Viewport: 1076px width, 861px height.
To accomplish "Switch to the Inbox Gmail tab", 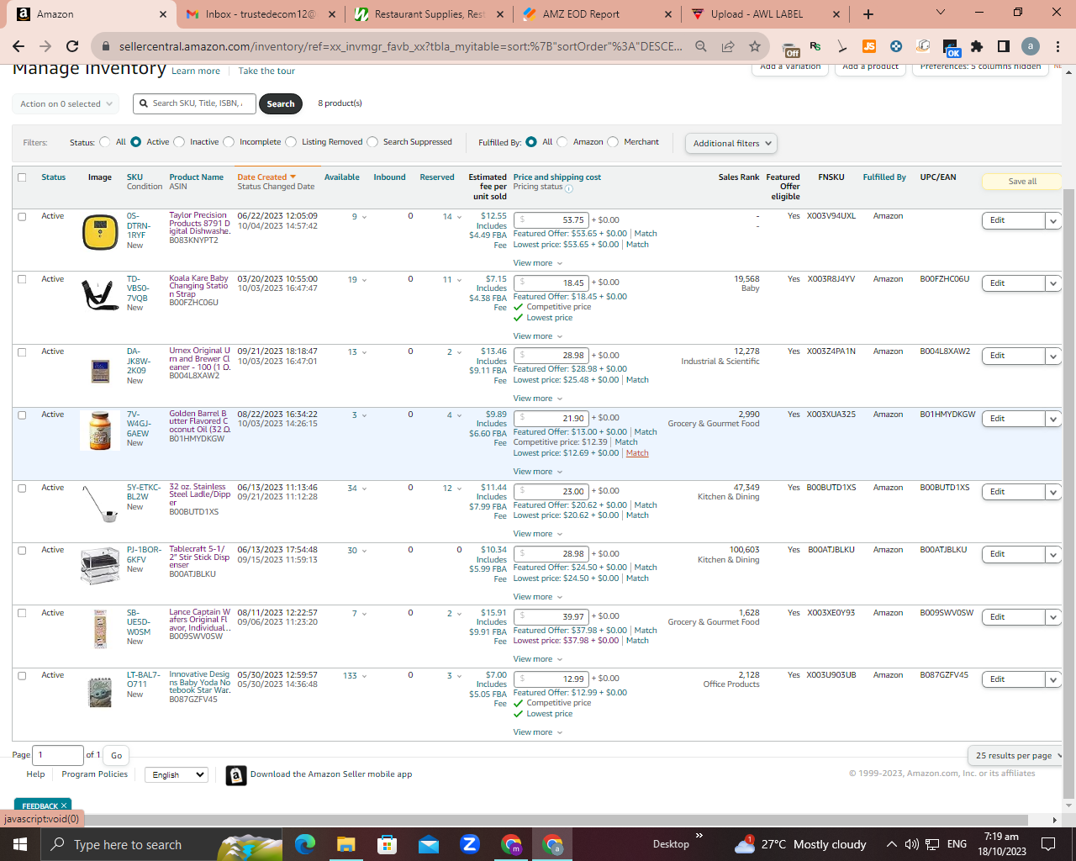I will (x=261, y=14).
